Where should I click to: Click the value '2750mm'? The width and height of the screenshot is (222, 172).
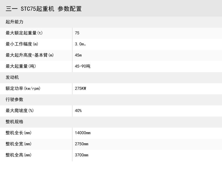[82, 144]
